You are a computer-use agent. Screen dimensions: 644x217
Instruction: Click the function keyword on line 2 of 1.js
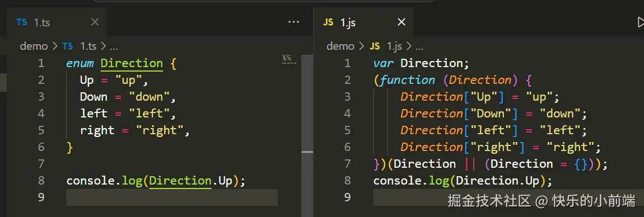(408, 80)
